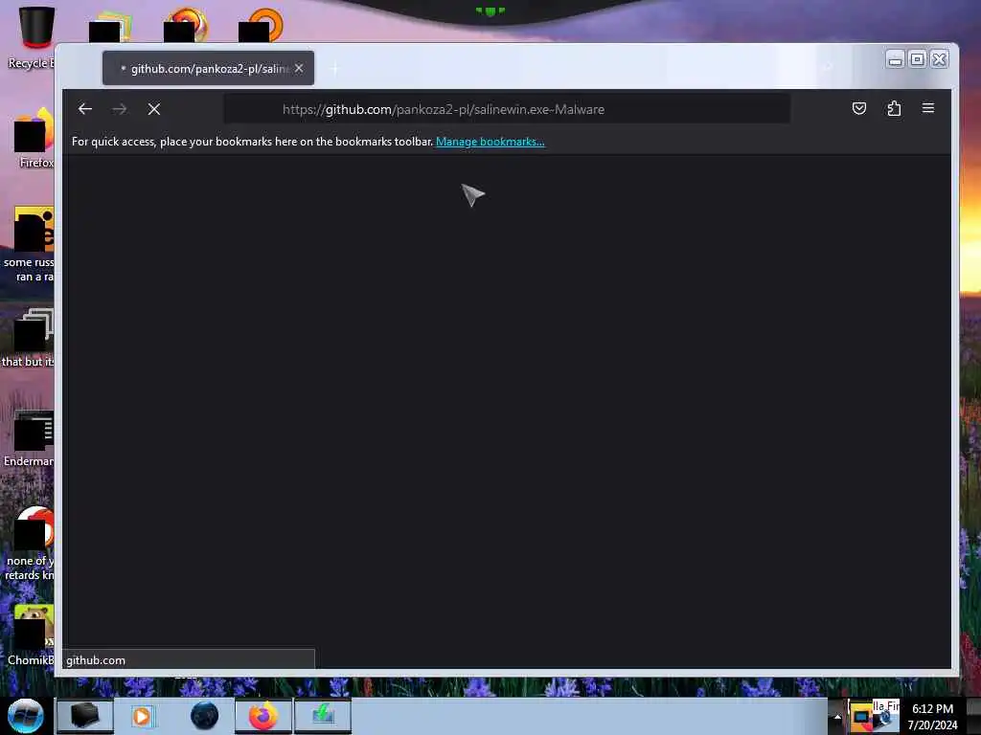Viewport: 981px width, 735px height.
Task: Click the forward navigation arrow
Action: pos(120,109)
